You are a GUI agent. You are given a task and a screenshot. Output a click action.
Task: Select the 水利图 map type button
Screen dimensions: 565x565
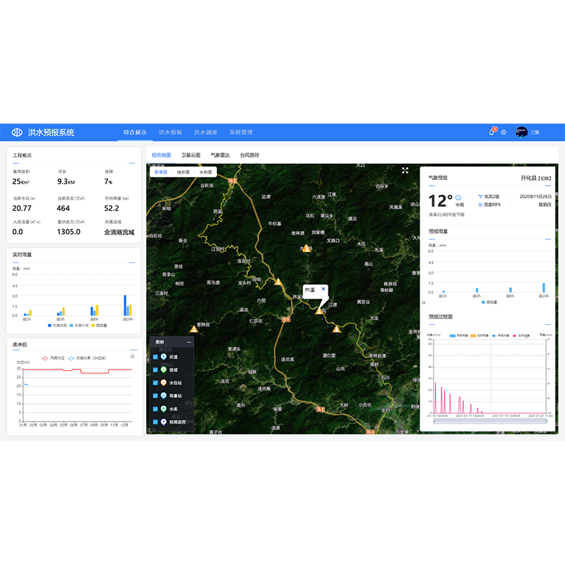click(x=206, y=172)
